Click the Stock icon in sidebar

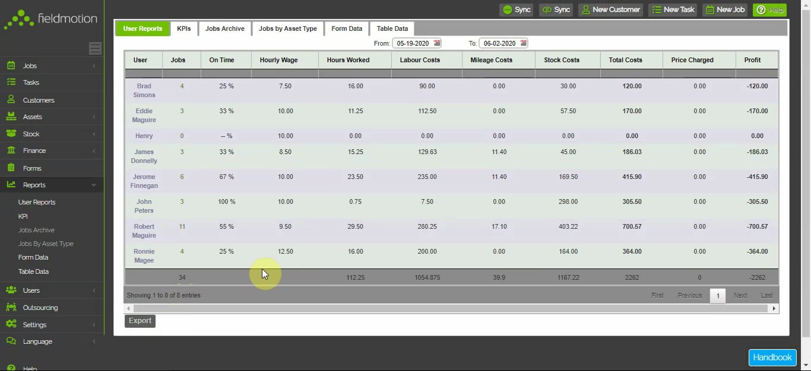11,134
